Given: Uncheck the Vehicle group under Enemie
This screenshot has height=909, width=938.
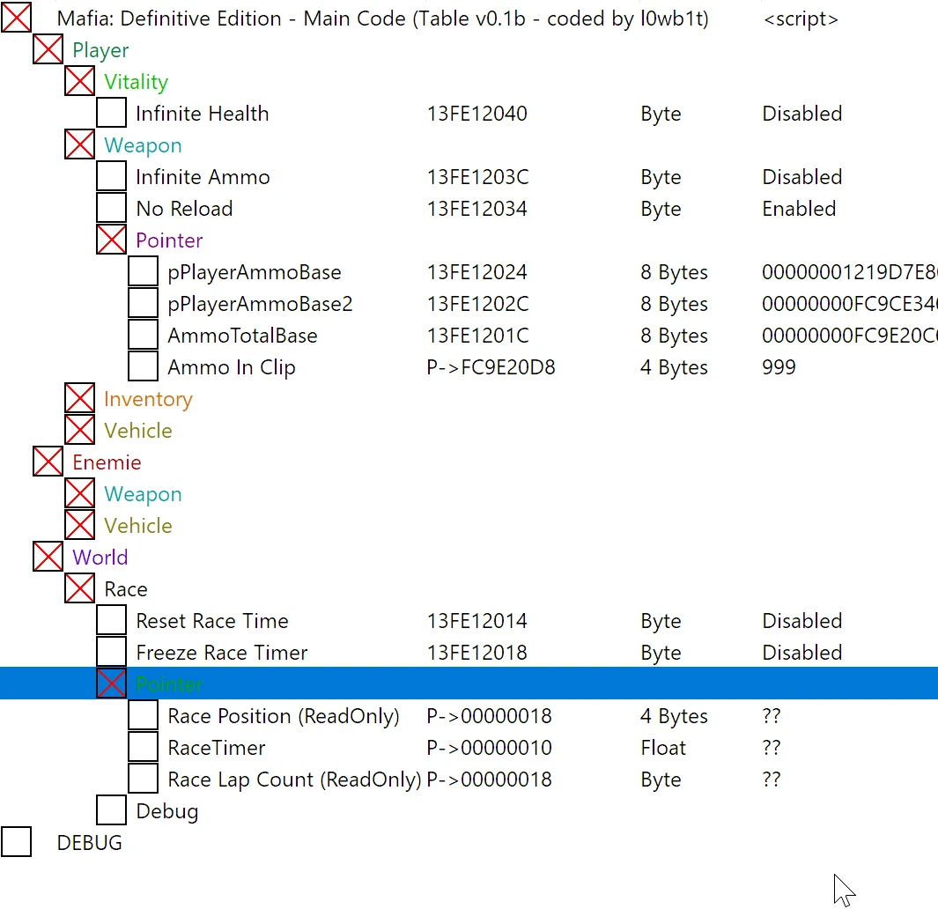Looking at the screenshot, I should tap(79, 526).
